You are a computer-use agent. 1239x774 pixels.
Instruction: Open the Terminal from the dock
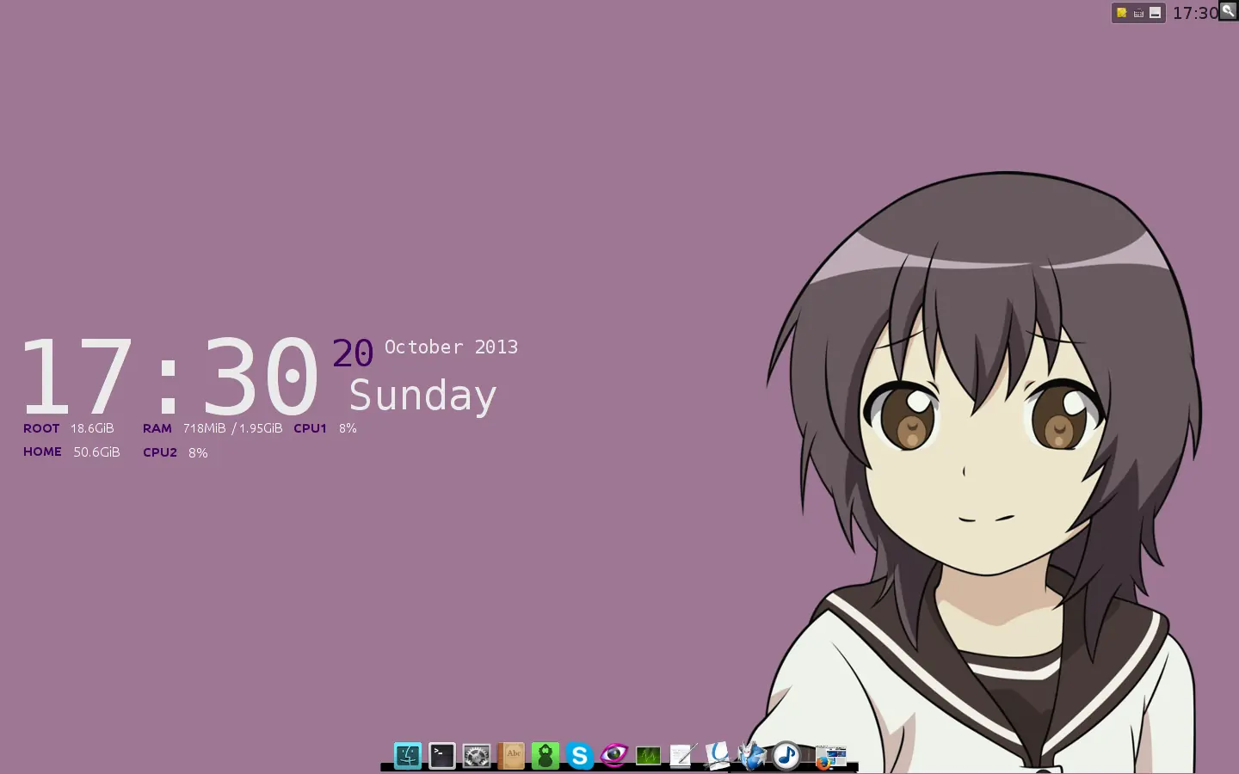coord(441,756)
